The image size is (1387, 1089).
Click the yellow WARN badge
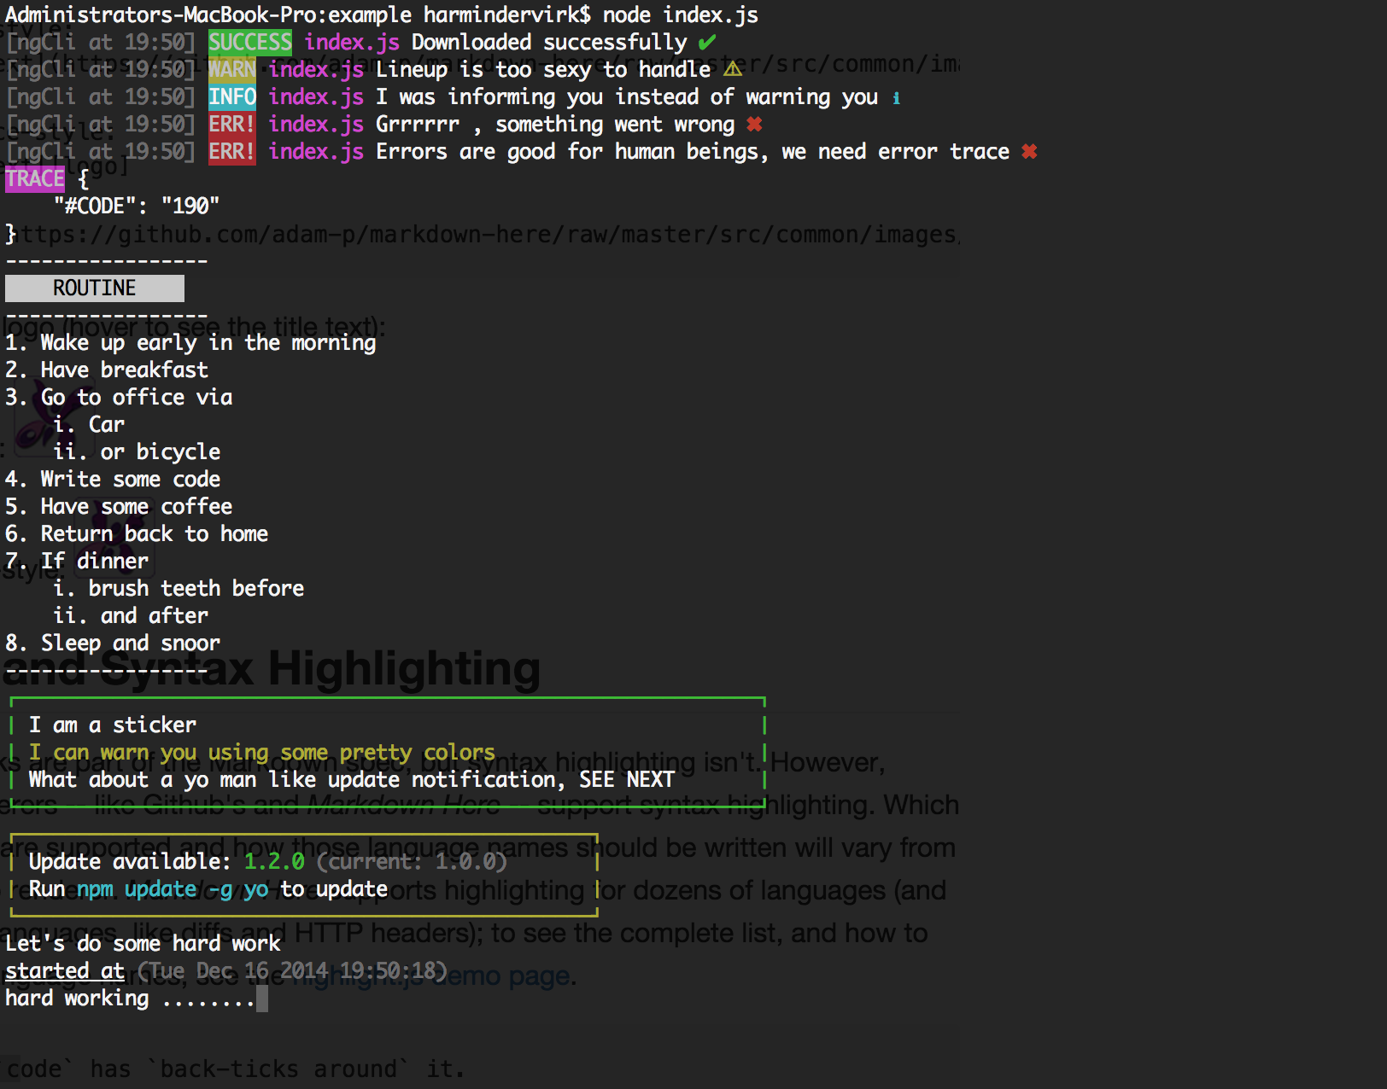[232, 69]
